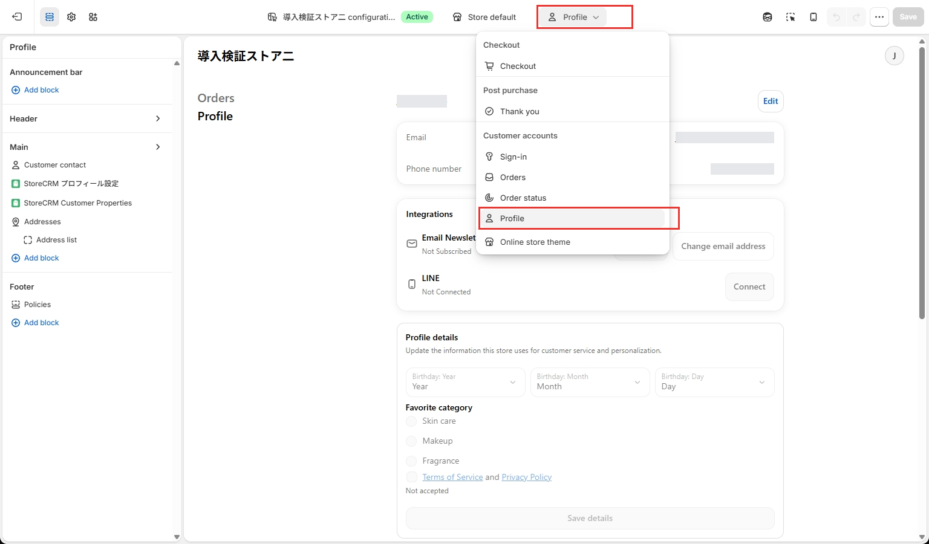
Task: Choose Sign-in from the menu
Action: coord(572,157)
